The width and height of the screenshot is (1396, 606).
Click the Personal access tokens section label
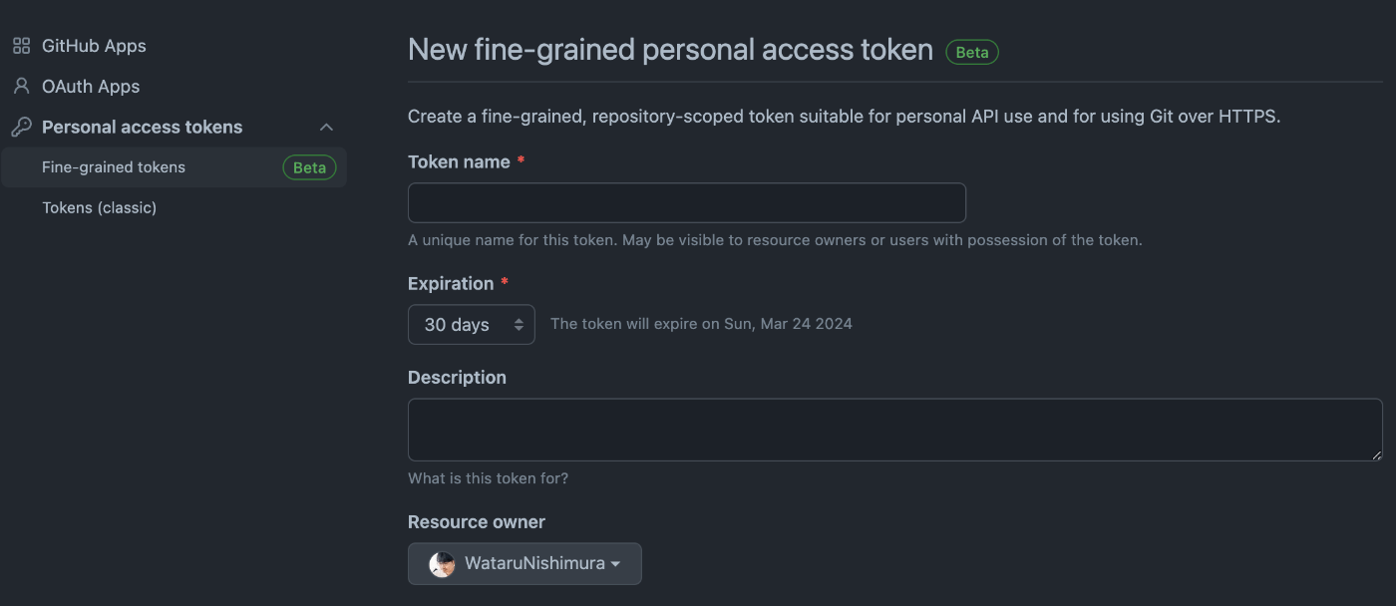pyautogui.click(x=143, y=128)
